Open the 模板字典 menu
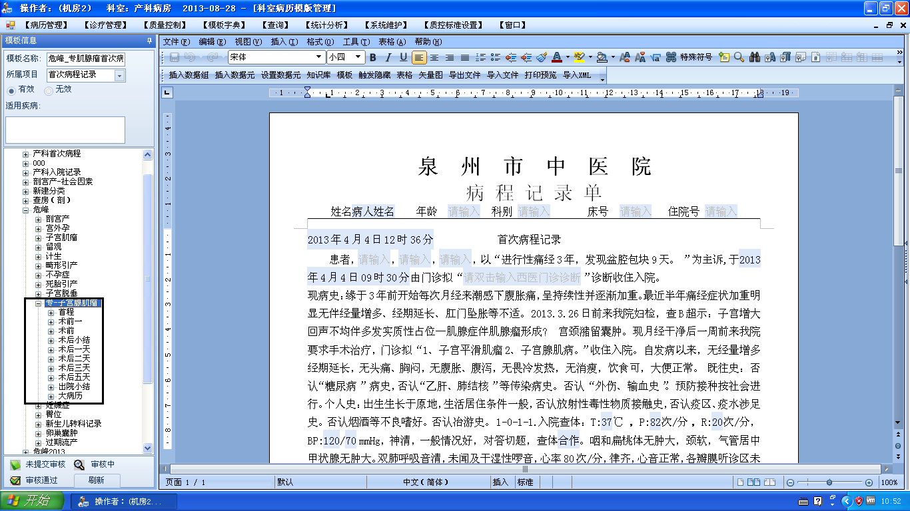 coord(224,25)
